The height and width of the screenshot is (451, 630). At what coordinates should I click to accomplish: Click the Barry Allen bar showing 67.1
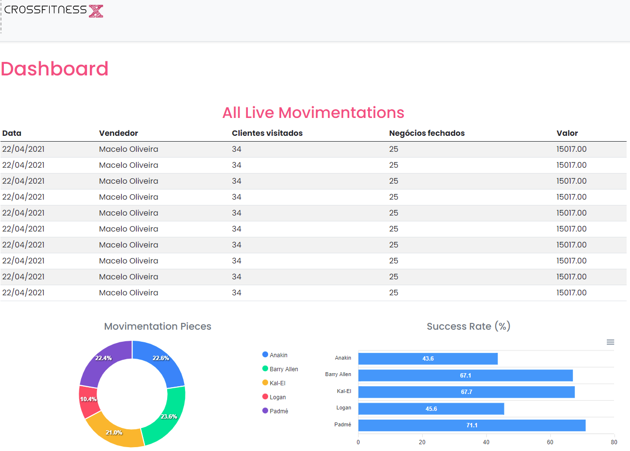[466, 376]
